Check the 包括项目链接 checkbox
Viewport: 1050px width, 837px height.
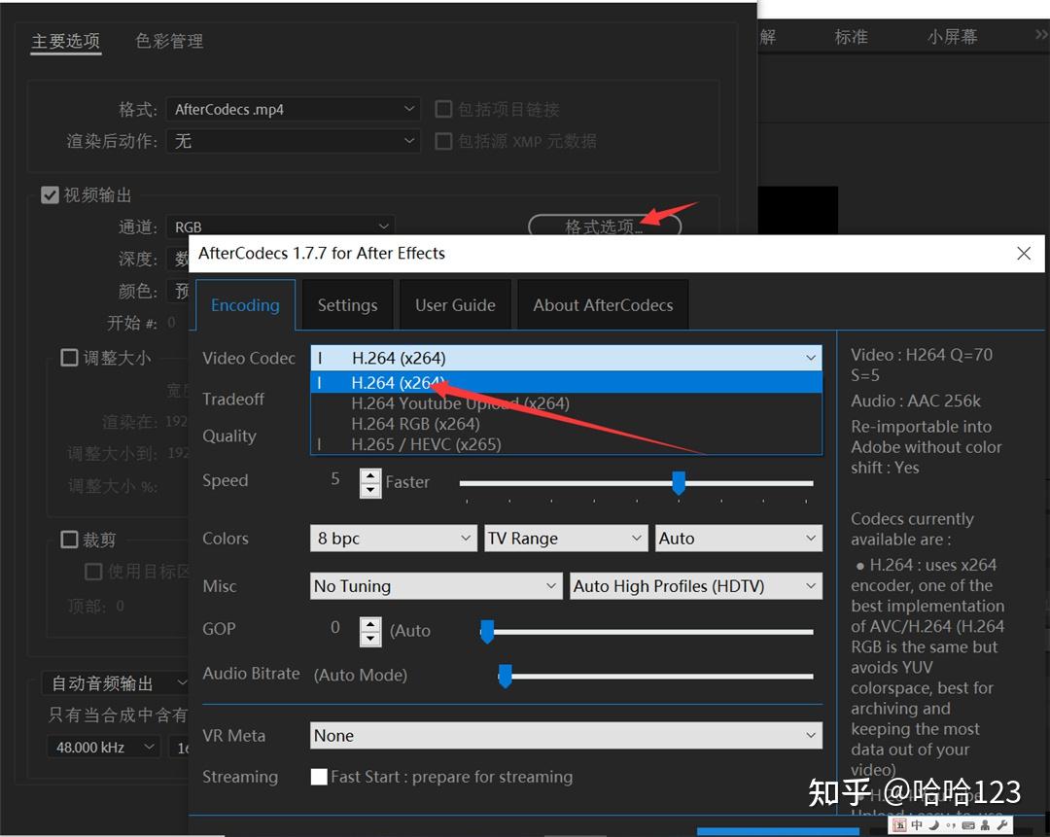click(x=443, y=109)
